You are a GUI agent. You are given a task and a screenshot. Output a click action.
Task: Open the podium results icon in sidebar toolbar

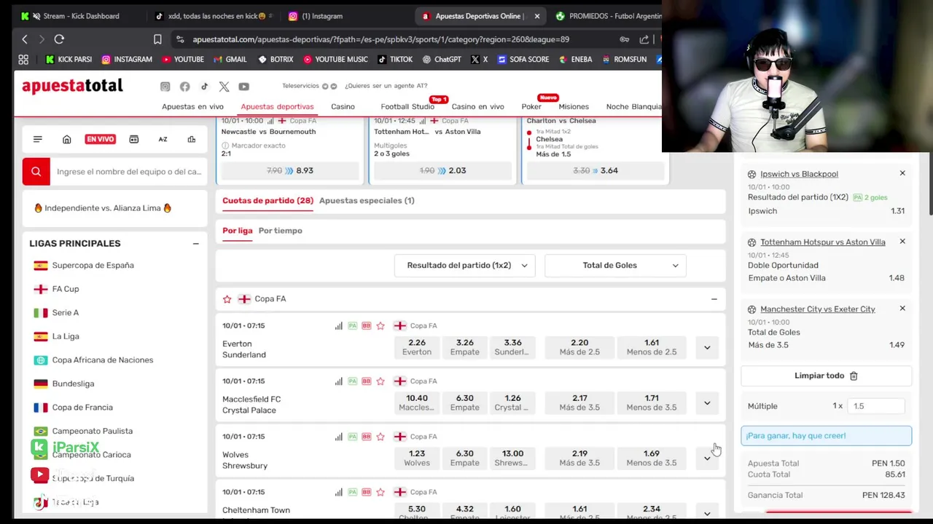pyautogui.click(x=191, y=139)
